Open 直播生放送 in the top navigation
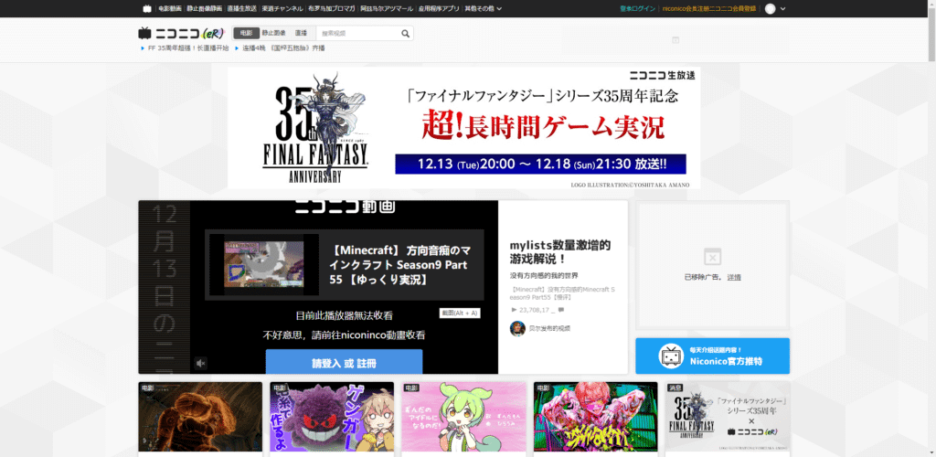The height and width of the screenshot is (457, 936). point(241,8)
